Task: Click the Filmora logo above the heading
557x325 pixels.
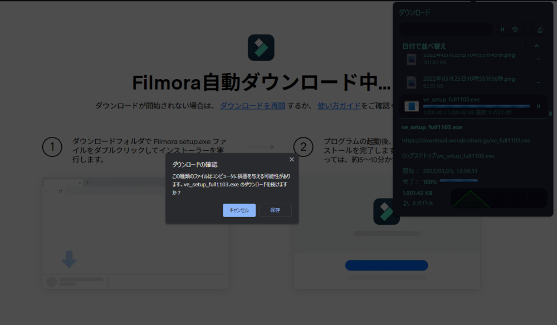Action: pos(262,47)
